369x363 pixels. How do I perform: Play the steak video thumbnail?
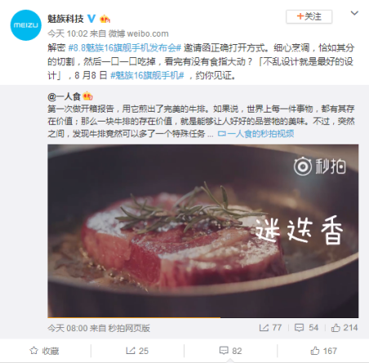(203, 231)
